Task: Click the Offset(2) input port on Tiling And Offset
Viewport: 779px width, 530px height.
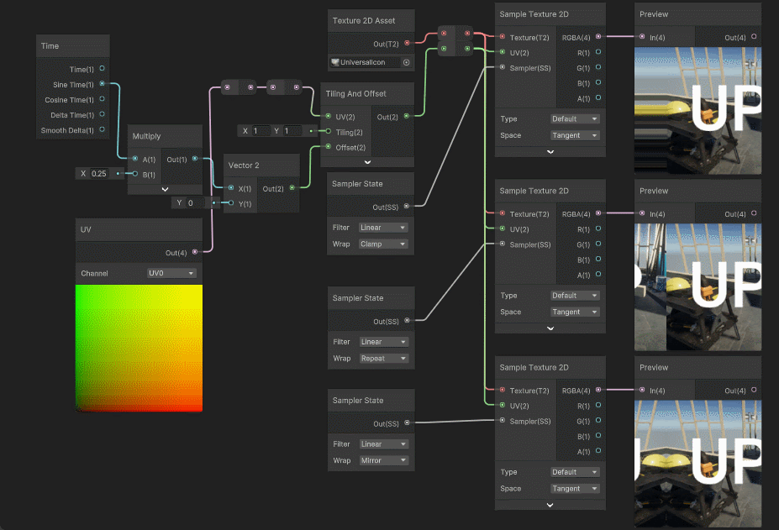Action: 329,147
